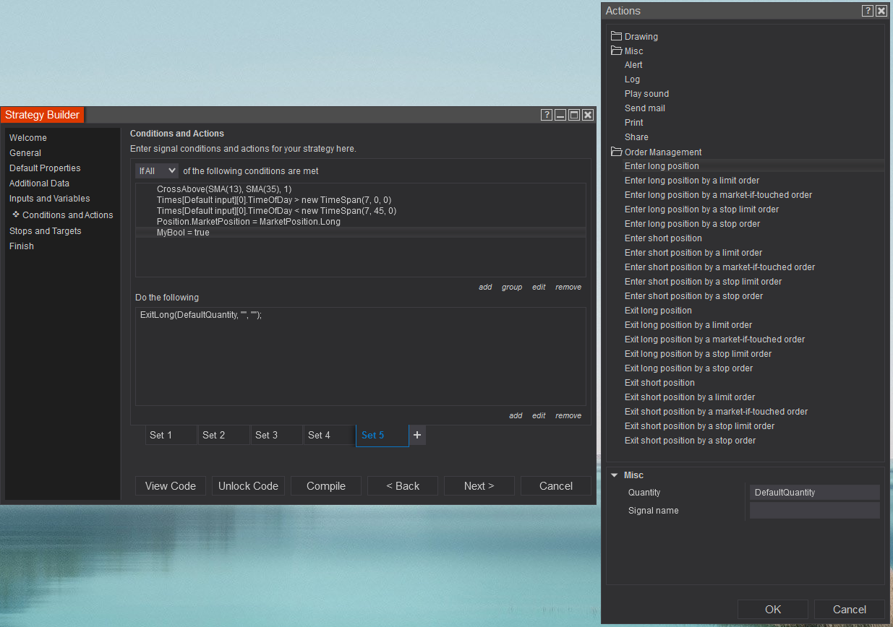This screenshot has height=627, width=893.
Task: Collapse the Order Management folder
Action: click(616, 152)
